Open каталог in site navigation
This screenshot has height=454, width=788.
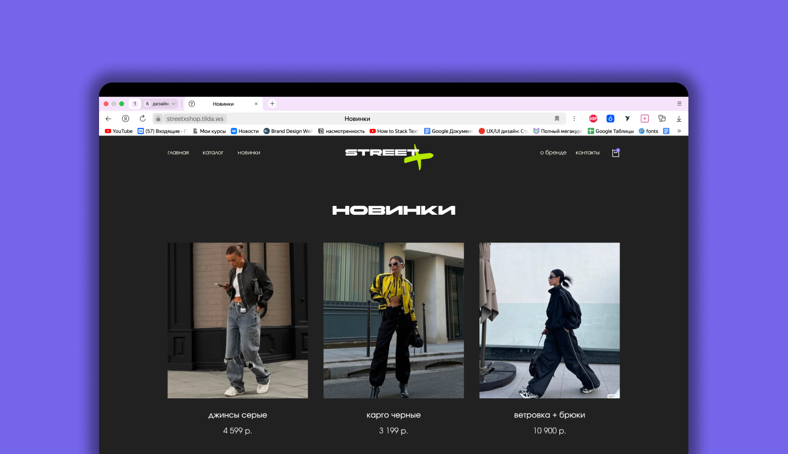(x=213, y=153)
